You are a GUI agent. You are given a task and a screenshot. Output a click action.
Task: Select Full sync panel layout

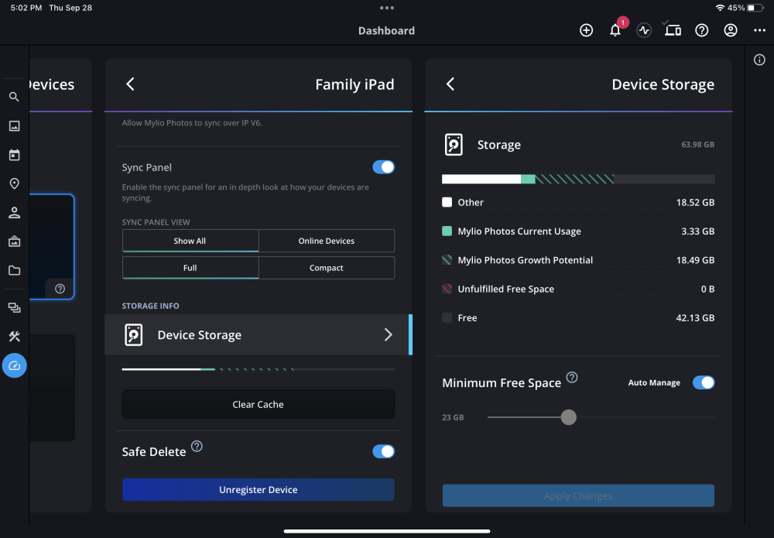tap(190, 268)
